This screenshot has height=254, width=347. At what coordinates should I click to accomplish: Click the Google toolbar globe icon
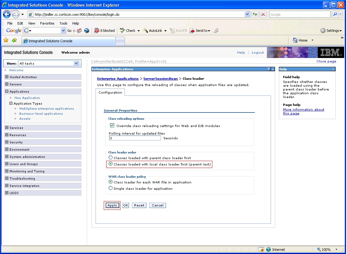click(87, 31)
